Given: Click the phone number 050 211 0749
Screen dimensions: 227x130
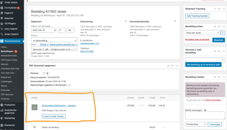Looking at the screenshot, I should [87, 51].
